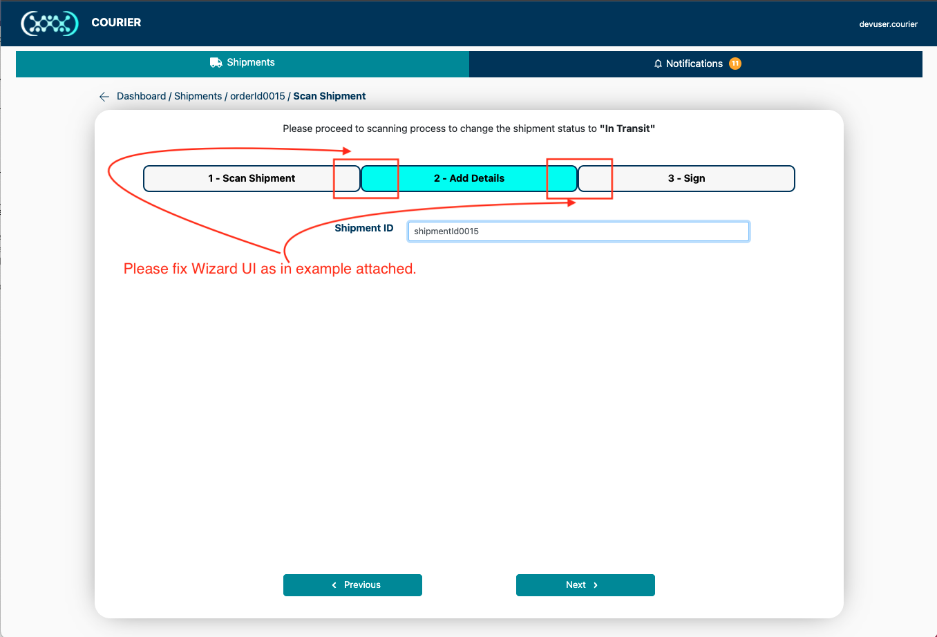Select the Shipments navigation tab
The height and width of the screenshot is (637, 937).
click(x=243, y=61)
